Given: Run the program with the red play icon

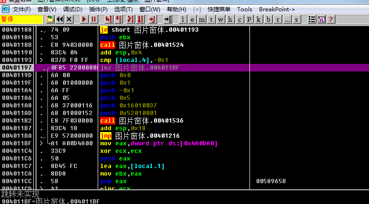Looking at the screenshot, I should click(84, 19).
